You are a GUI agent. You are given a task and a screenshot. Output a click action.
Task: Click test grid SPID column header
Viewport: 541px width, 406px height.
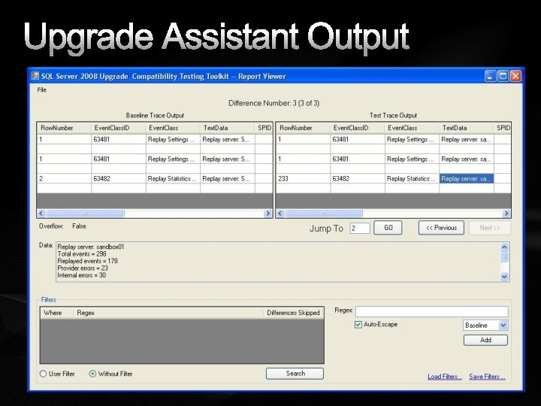503,128
